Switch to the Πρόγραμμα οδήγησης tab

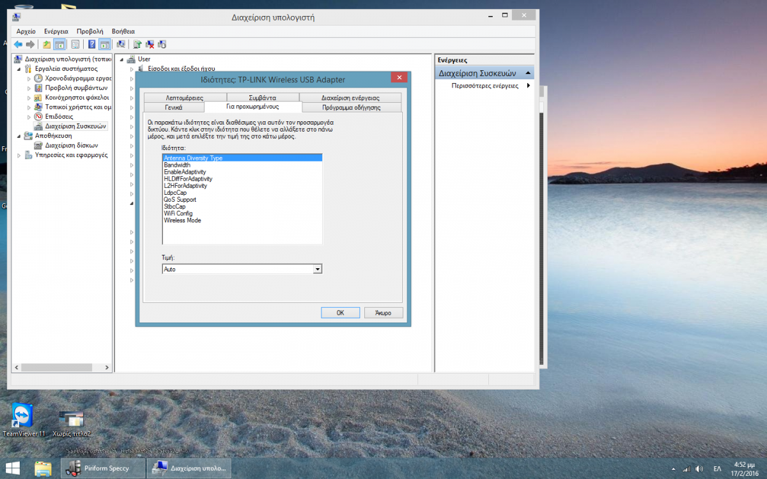click(352, 107)
